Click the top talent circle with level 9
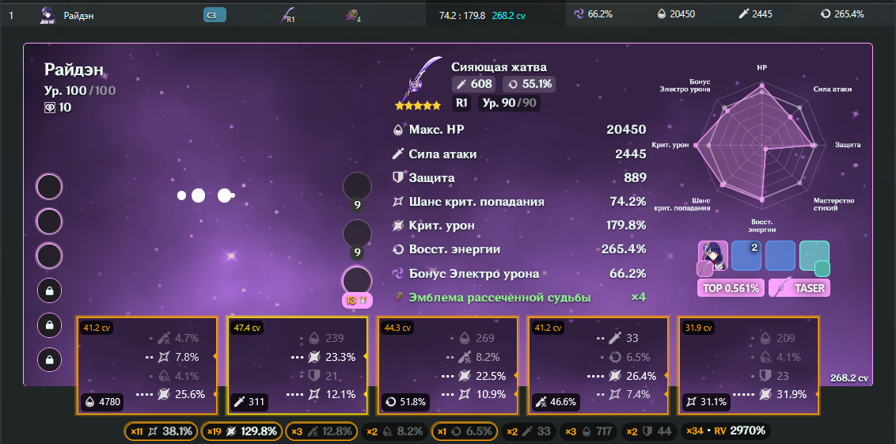 [357, 186]
